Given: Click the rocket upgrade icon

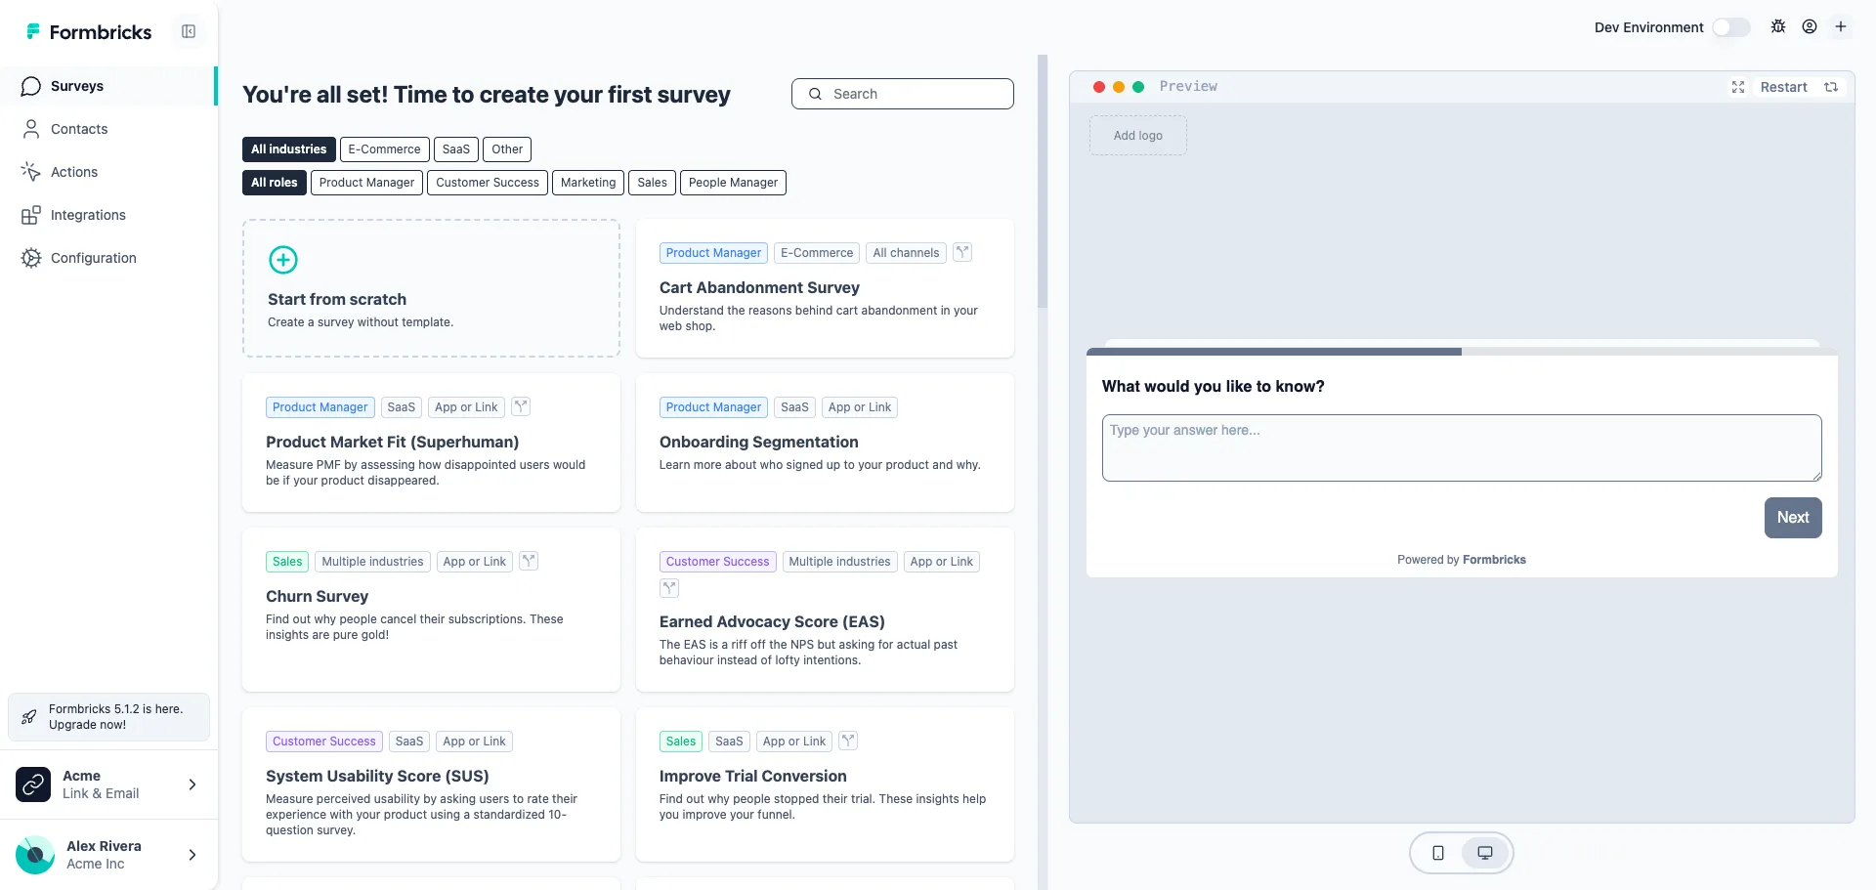Looking at the screenshot, I should (29, 717).
